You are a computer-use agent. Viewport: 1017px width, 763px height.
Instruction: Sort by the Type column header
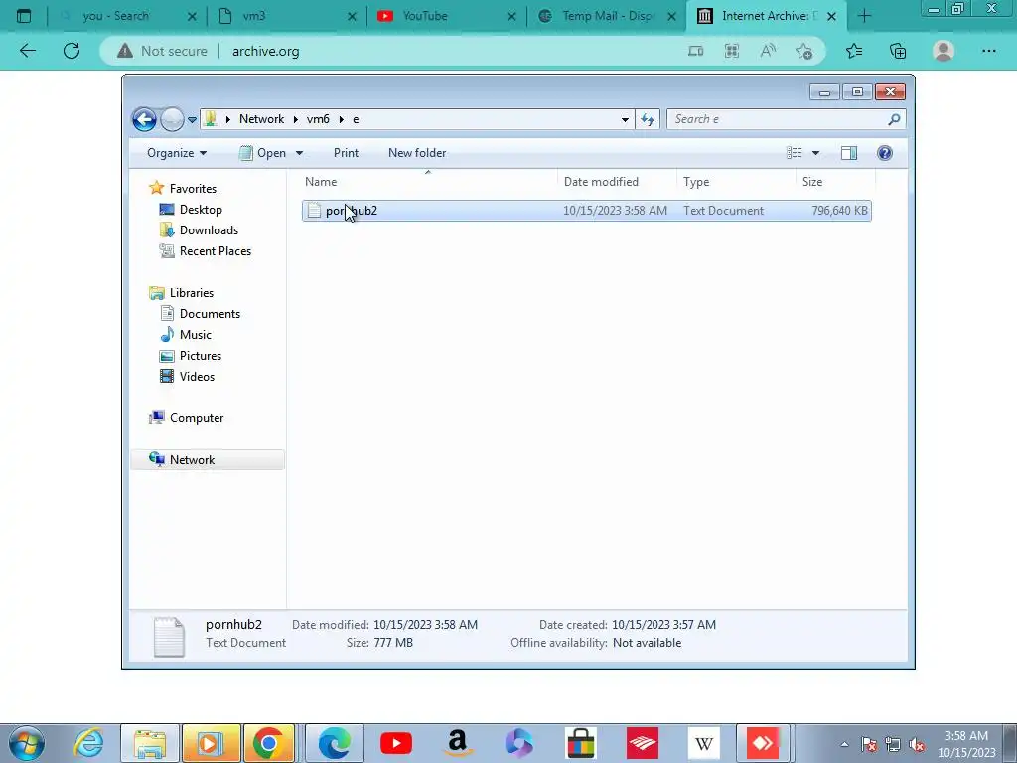click(736, 182)
